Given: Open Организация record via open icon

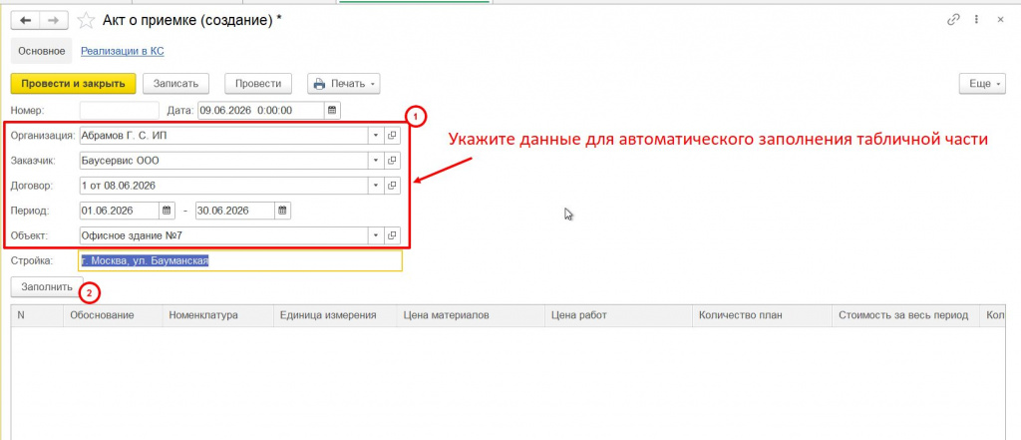Looking at the screenshot, I should tap(392, 136).
